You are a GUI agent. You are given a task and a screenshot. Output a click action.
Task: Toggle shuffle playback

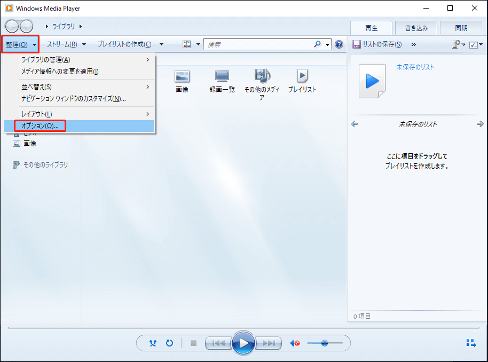[x=153, y=343]
